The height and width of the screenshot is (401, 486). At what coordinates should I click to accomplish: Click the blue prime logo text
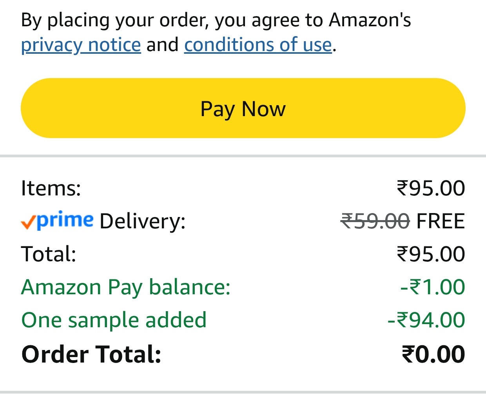pyautogui.click(x=65, y=220)
